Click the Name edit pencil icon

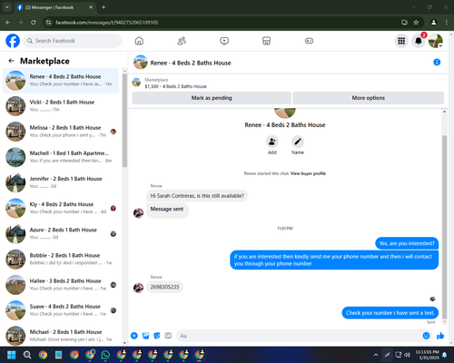click(x=298, y=142)
